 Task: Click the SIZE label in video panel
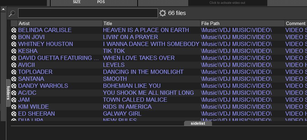[x=76, y=2]
